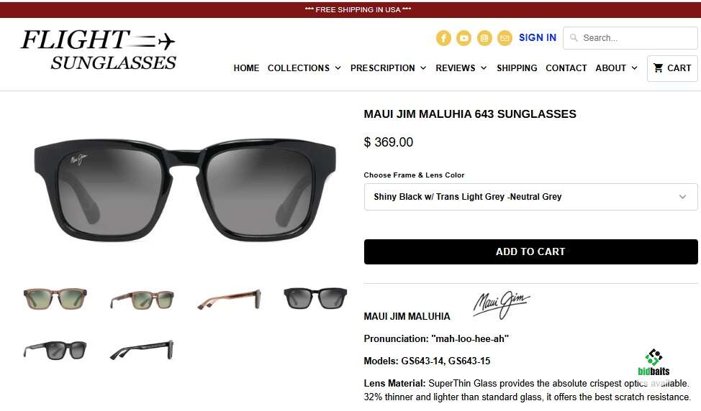Focus the Search input field

630,38
